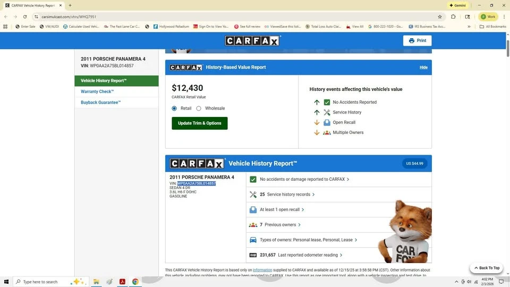
Task: Open the Total Loss Auto Claim bookmark
Action: 324,27
